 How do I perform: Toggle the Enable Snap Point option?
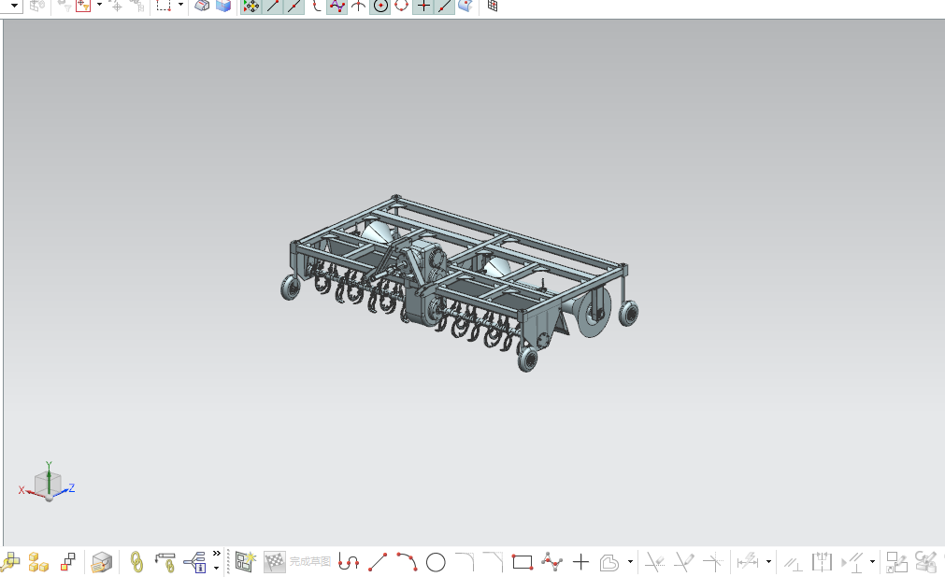[251, 6]
